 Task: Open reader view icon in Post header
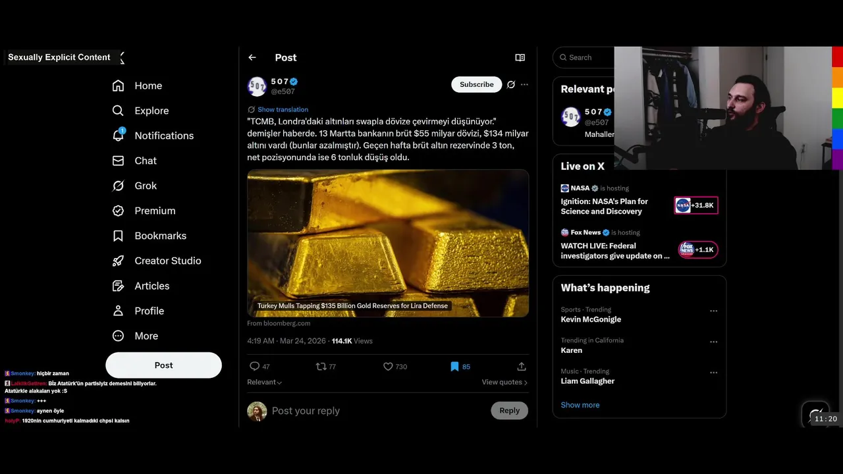(520, 58)
